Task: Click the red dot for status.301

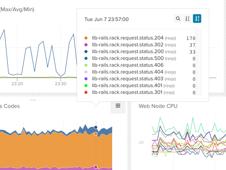Action: click(x=86, y=92)
